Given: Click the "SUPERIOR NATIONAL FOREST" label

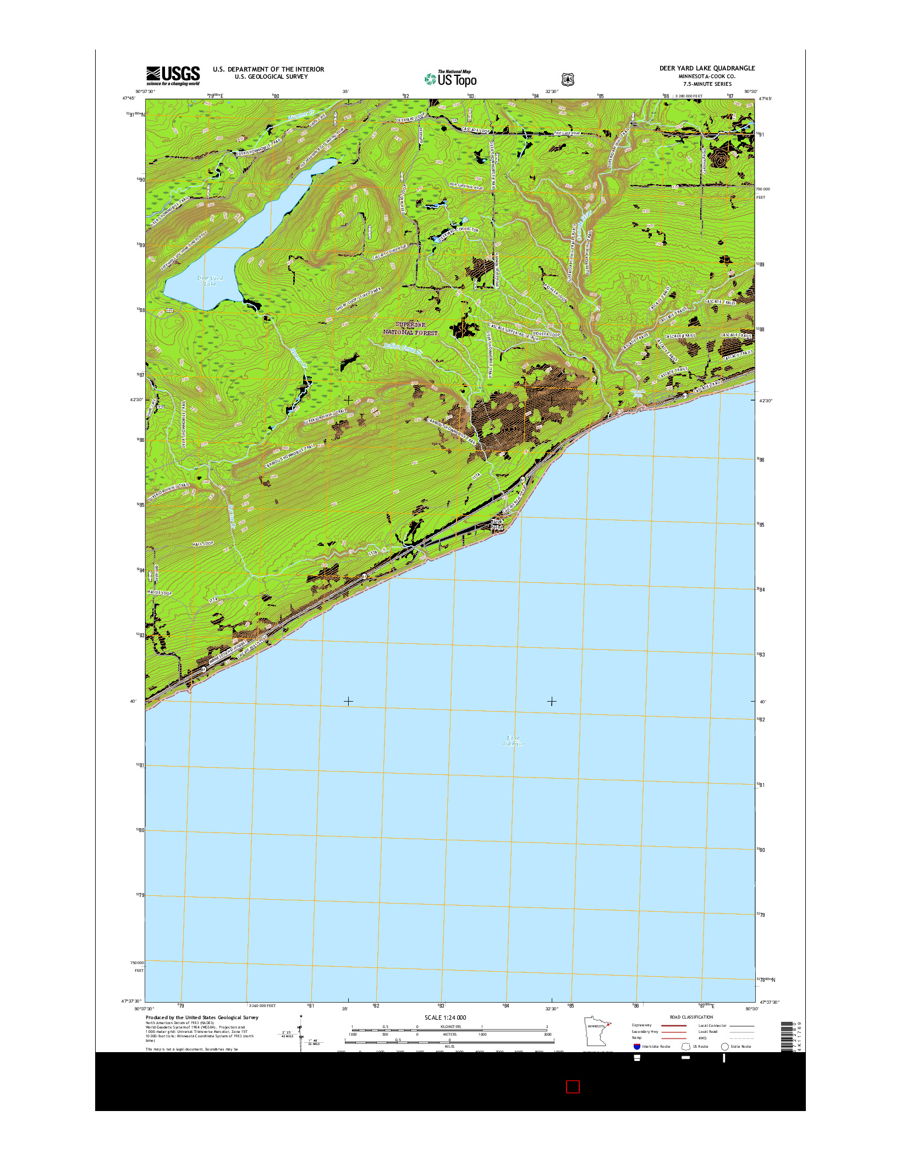Looking at the screenshot, I should coord(410,329).
